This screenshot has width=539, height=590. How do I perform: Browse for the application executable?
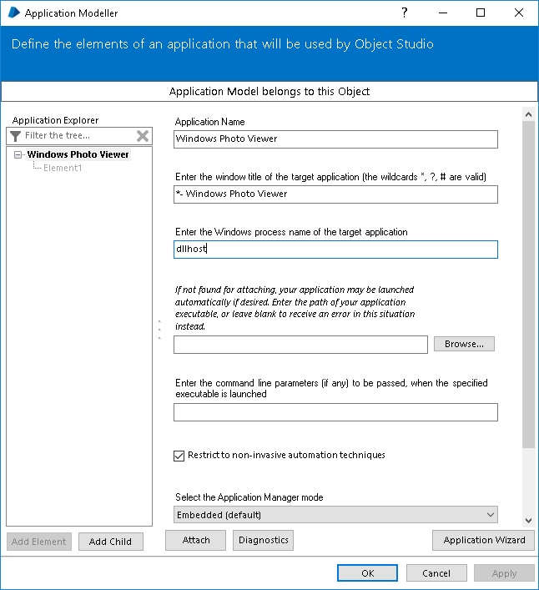[464, 344]
